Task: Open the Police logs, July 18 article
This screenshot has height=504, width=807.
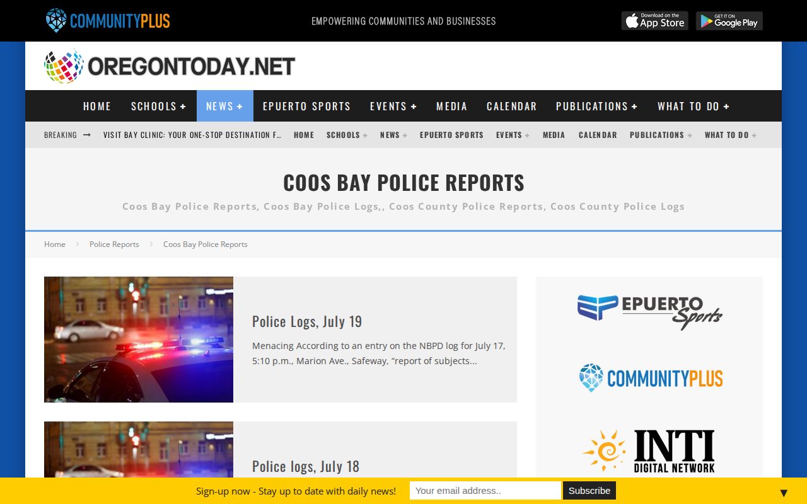Action: 306,466
